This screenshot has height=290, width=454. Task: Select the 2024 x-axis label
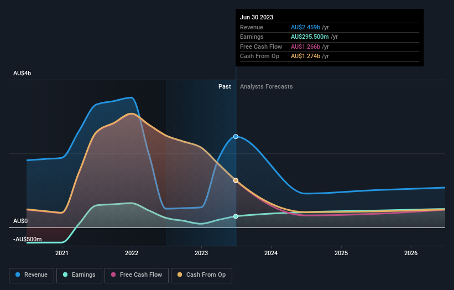click(271, 253)
